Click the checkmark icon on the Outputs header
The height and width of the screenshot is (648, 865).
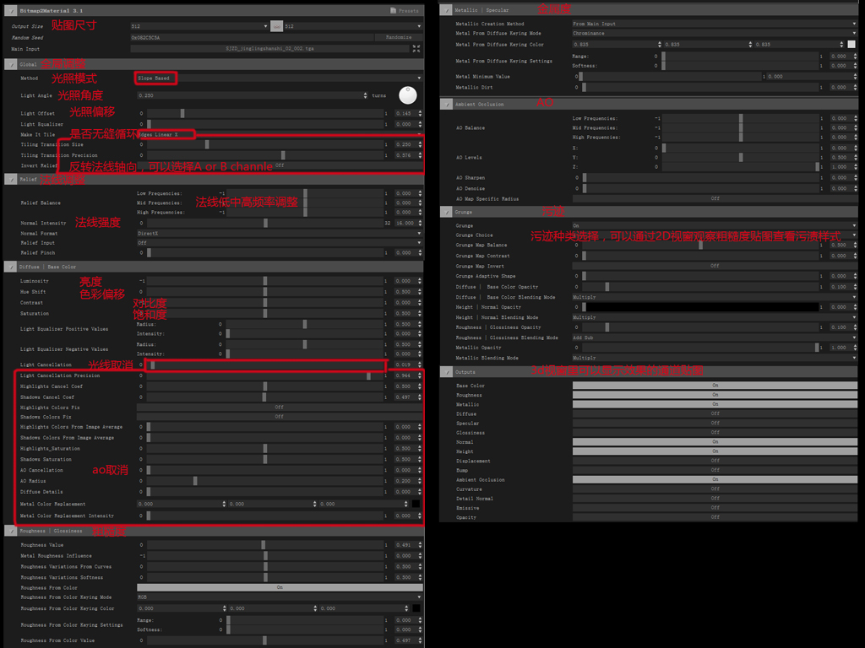coord(448,371)
